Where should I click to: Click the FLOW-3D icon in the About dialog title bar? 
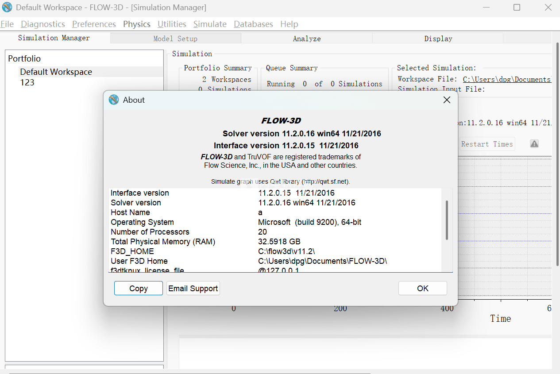[114, 100]
